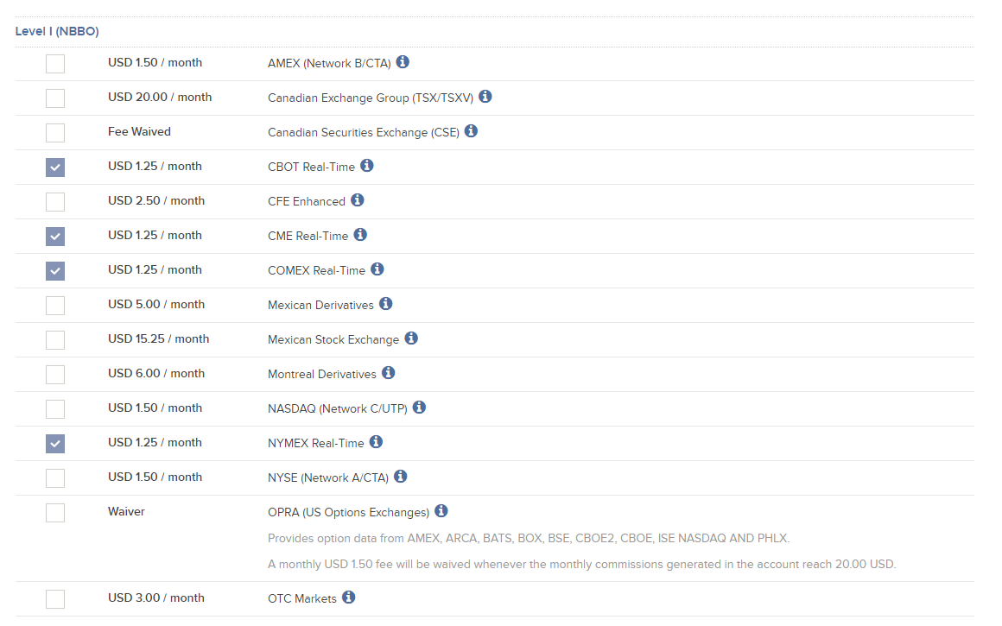
Task: Open OPRA (US Options Exchanges) info icon
Action: point(441,510)
